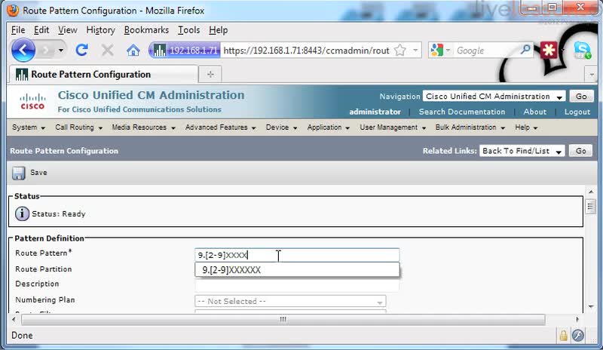Open the View menu

[67, 30]
